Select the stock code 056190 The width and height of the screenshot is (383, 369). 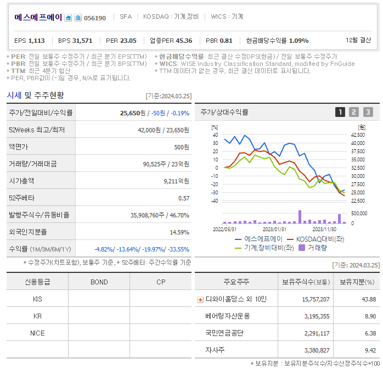click(95, 18)
